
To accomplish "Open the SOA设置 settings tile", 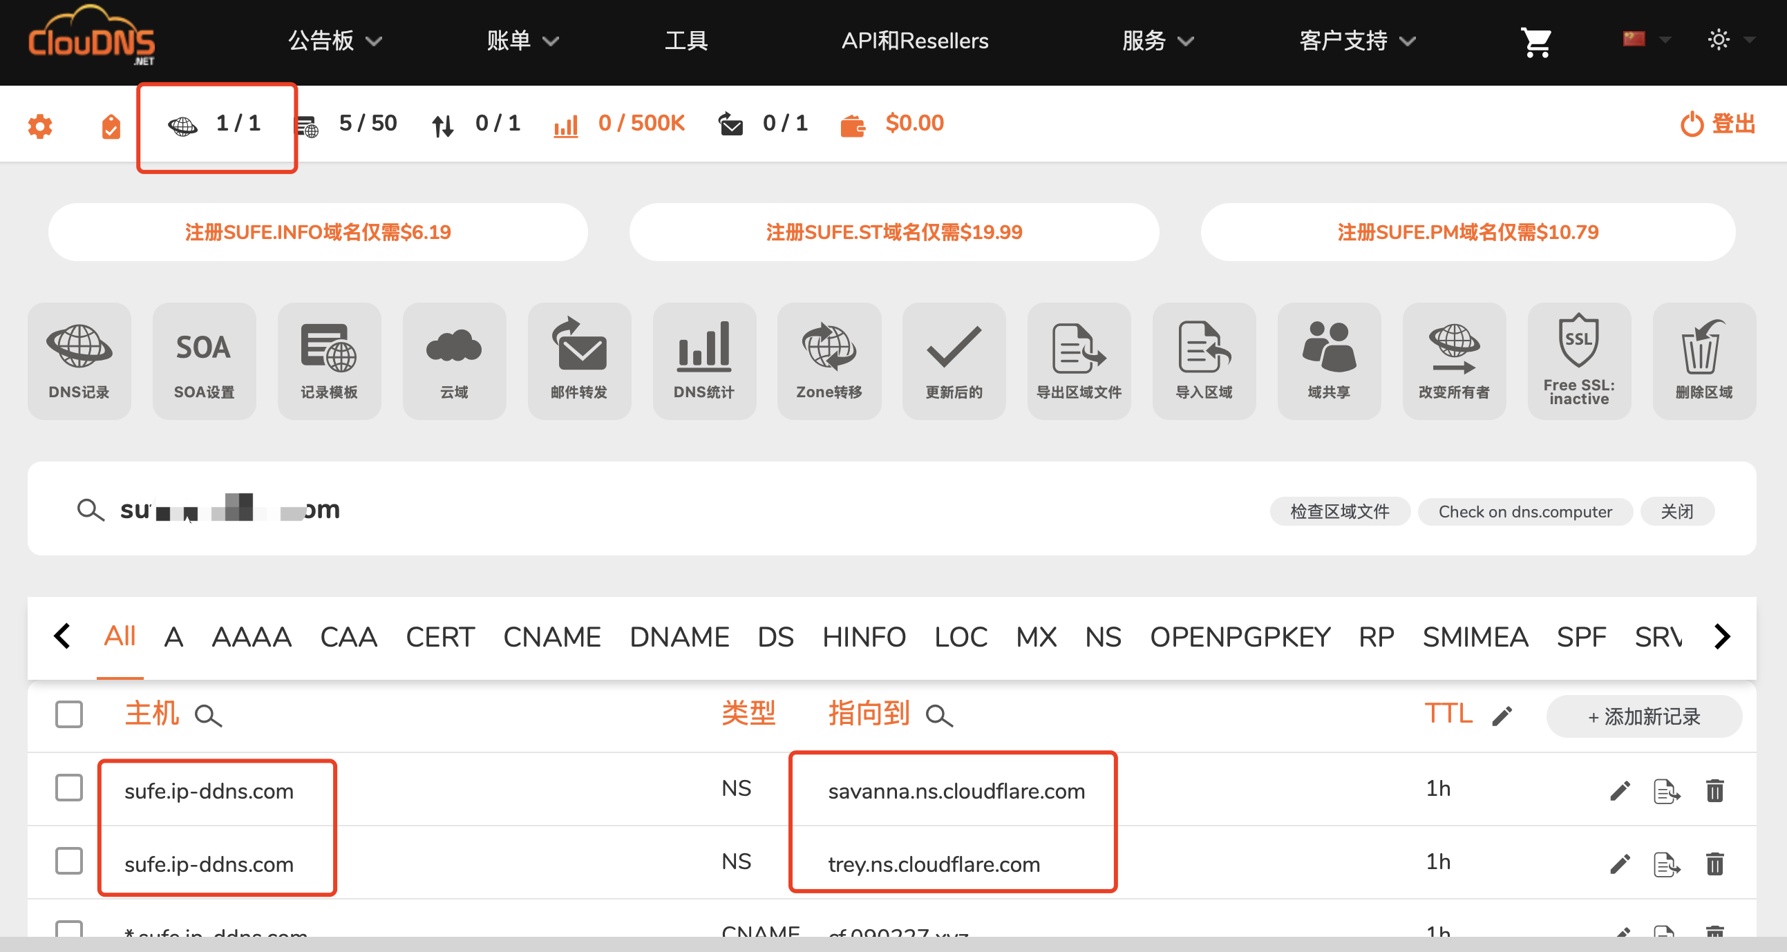I will (204, 360).
